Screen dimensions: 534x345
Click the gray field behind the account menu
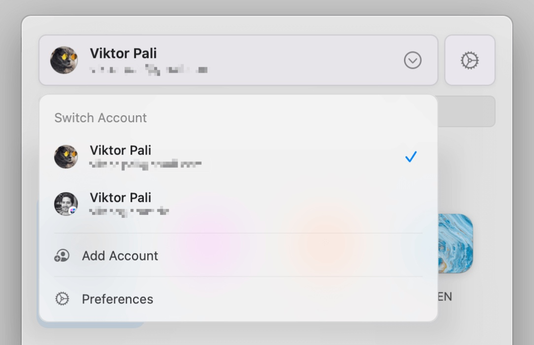[466, 111]
